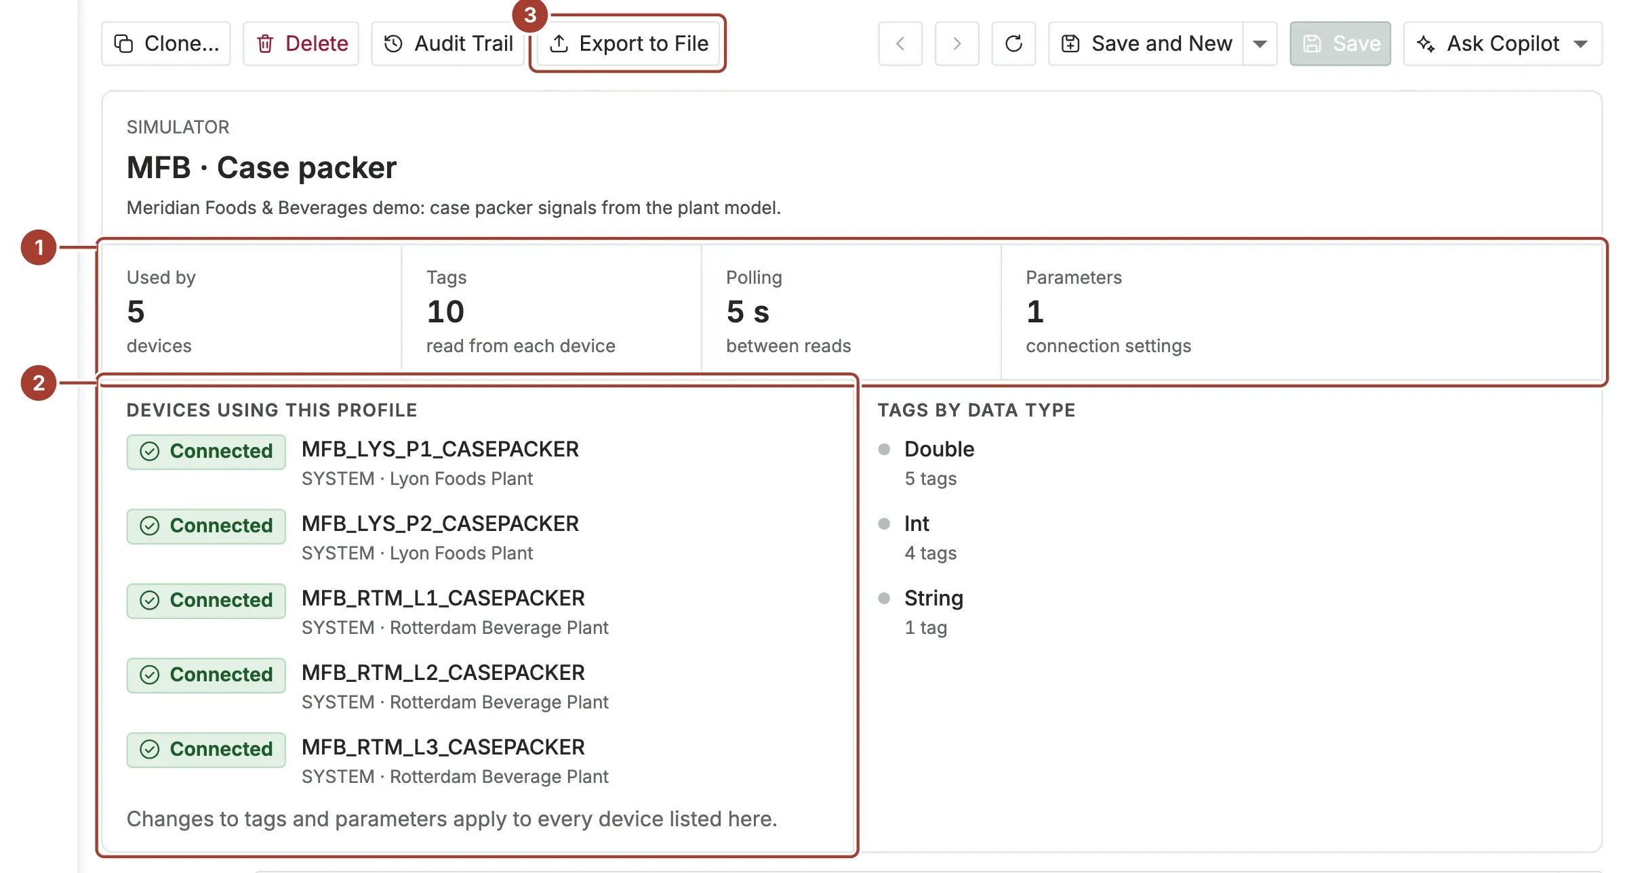Select MFB_LYS_P2_CASEPACKER device
Screen dimensions: 1627x873
coord(440,524)
